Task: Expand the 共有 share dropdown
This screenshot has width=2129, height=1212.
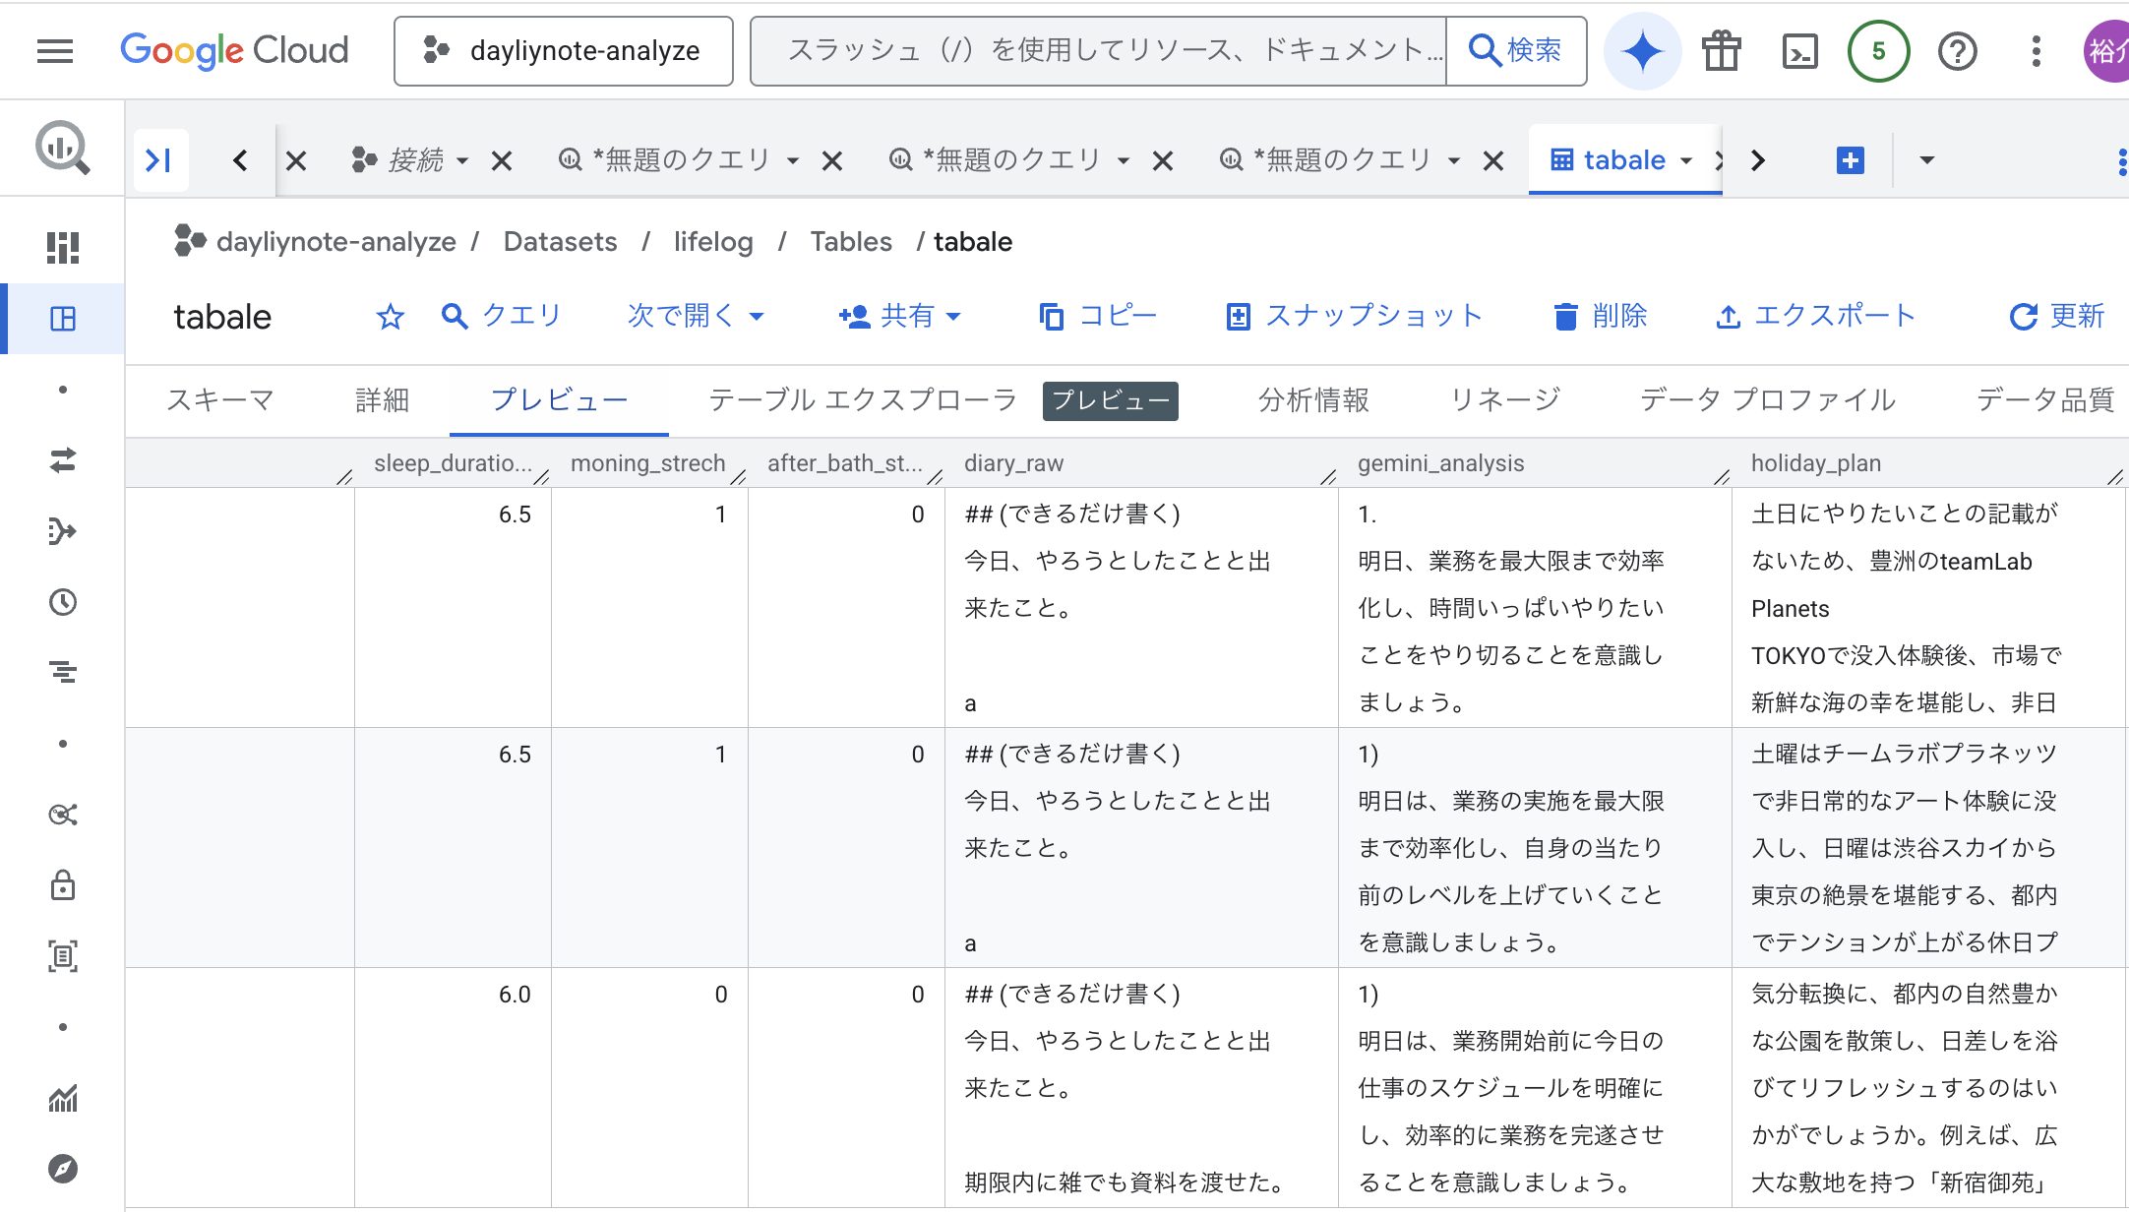Action: (900, 316)
